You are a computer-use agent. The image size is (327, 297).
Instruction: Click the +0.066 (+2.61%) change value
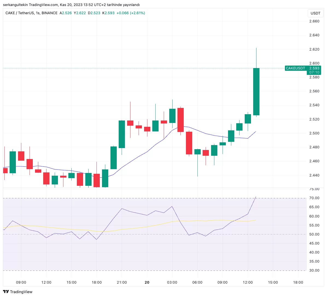tap(131, 13)
